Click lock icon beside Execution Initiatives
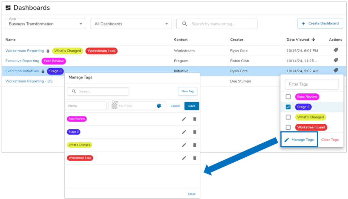 pyautogui.click(x=43, y=71)
